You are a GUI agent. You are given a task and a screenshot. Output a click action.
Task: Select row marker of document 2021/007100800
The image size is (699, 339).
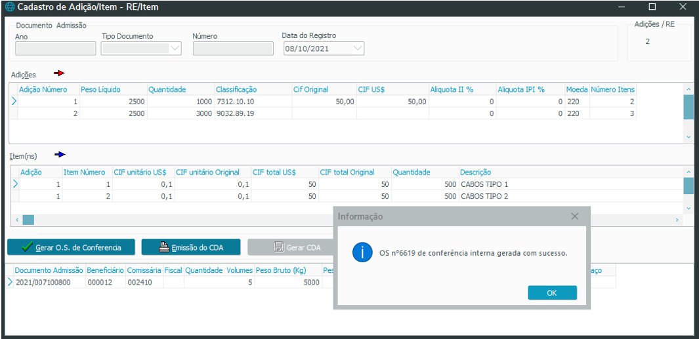click(11, 283)
